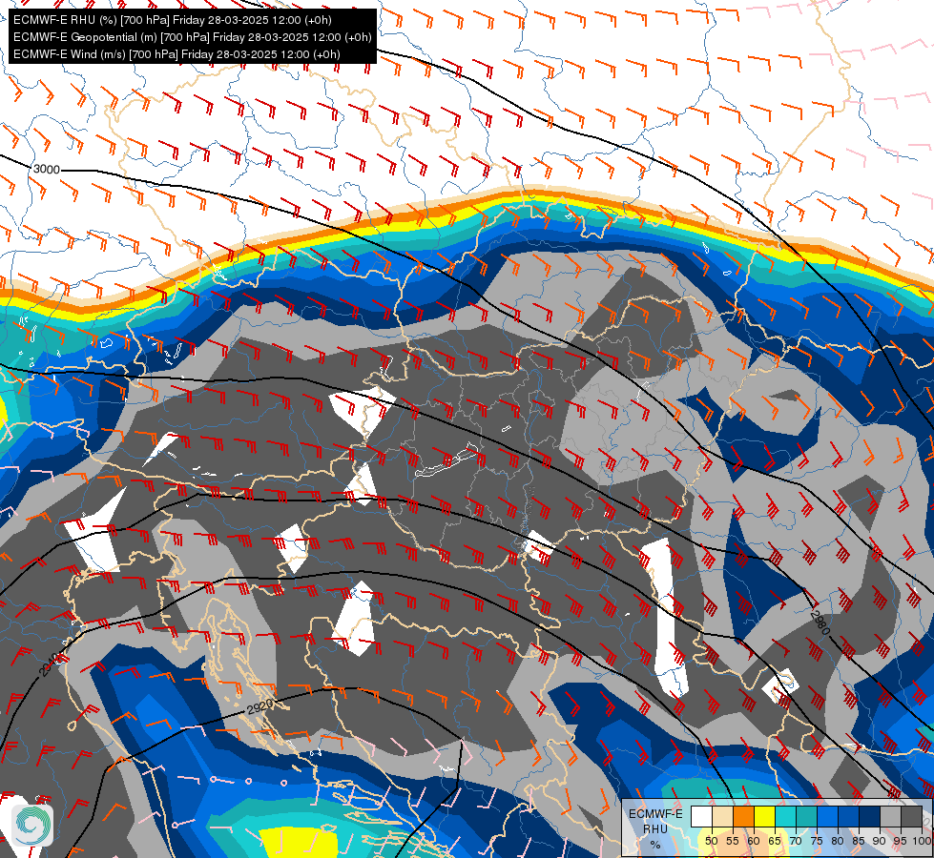Click the ECMWF-E RHU 700 hPa title line
This screenshot has height=858, width=934.
174,20
